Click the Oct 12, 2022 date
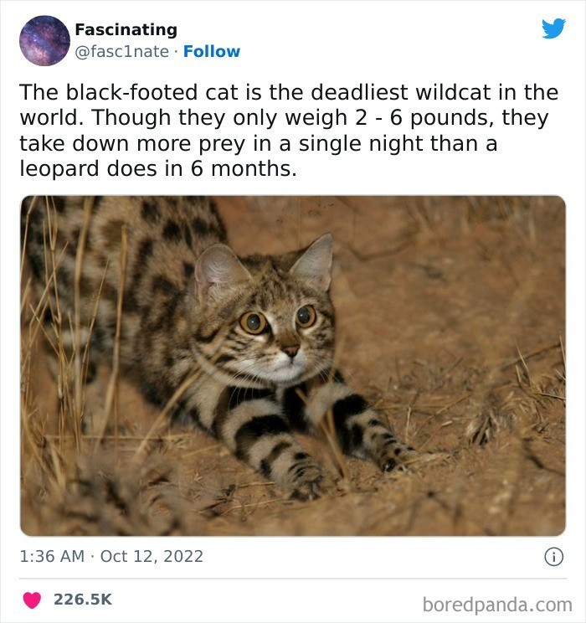The image size is (586, 623). click(152, 556)
